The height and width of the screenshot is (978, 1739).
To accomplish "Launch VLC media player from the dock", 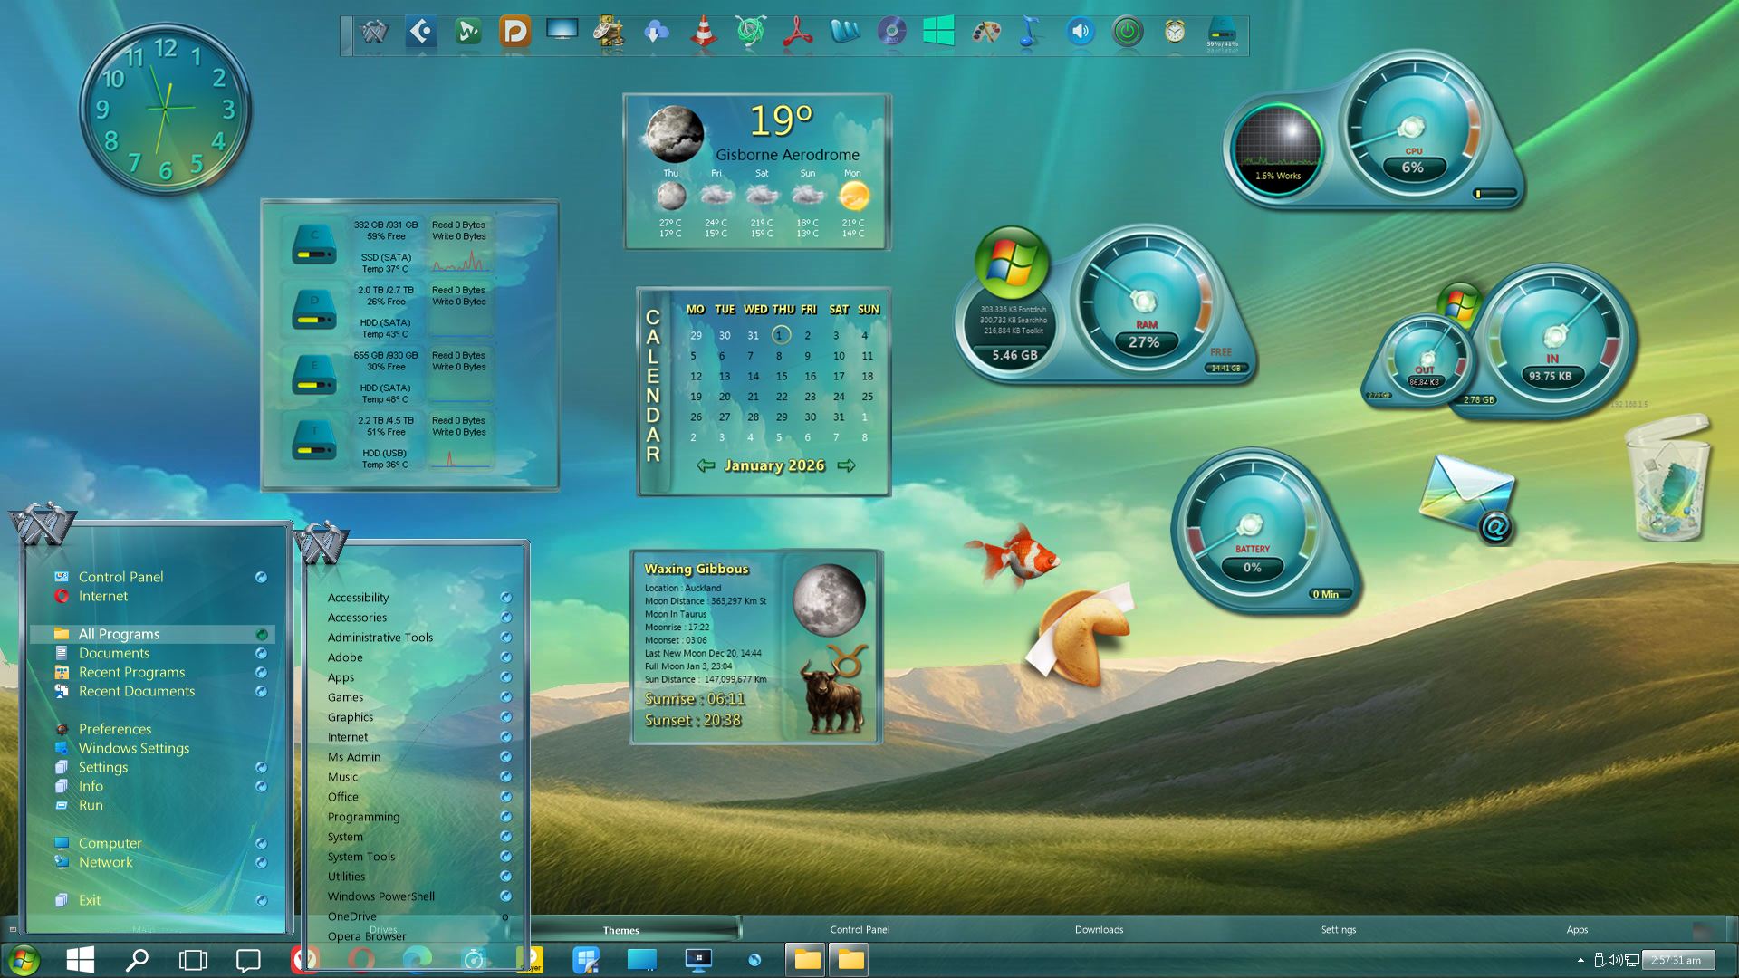I will 703,32.
